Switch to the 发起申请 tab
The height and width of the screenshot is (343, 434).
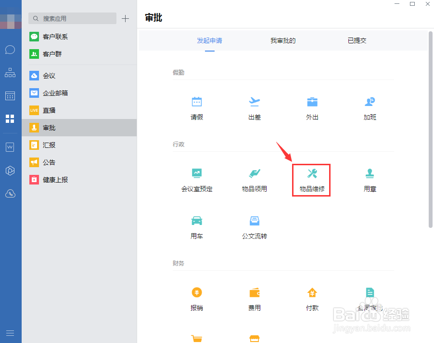point(209,41)
